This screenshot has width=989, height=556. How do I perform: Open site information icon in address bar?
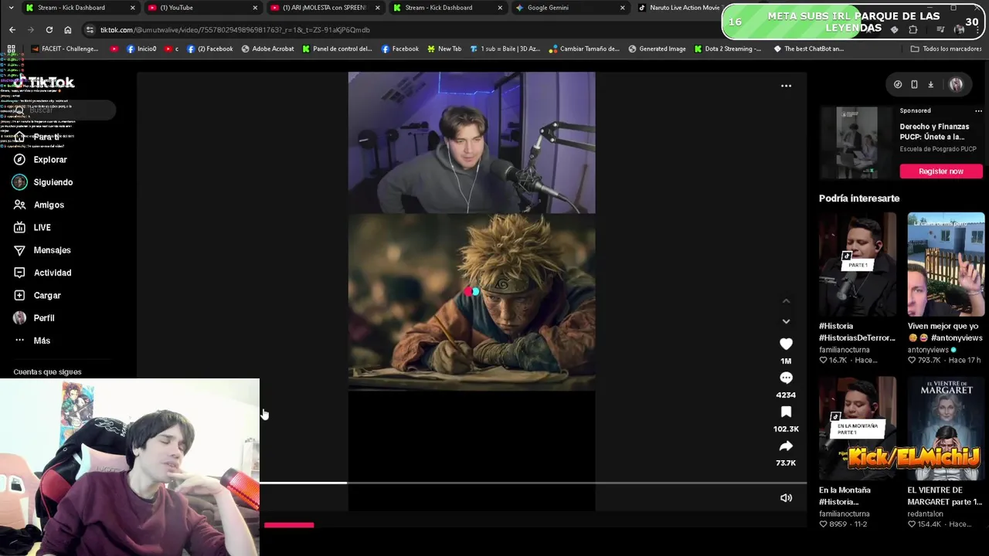(x=90, y=29)
